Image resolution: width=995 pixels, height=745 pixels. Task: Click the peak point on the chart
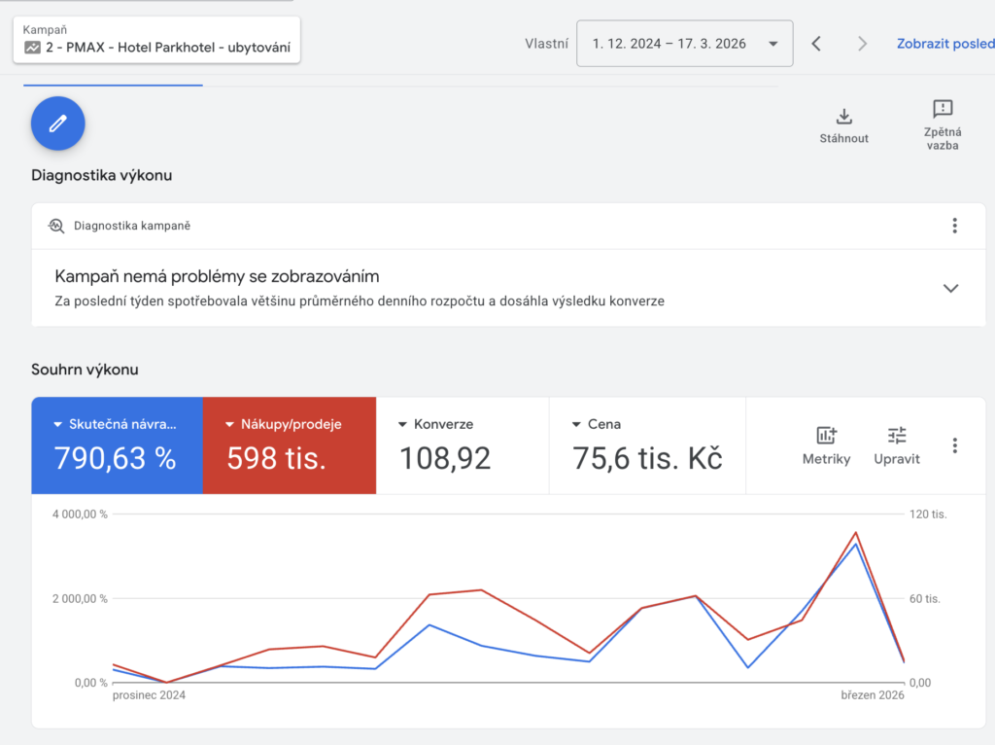point(855,533)
